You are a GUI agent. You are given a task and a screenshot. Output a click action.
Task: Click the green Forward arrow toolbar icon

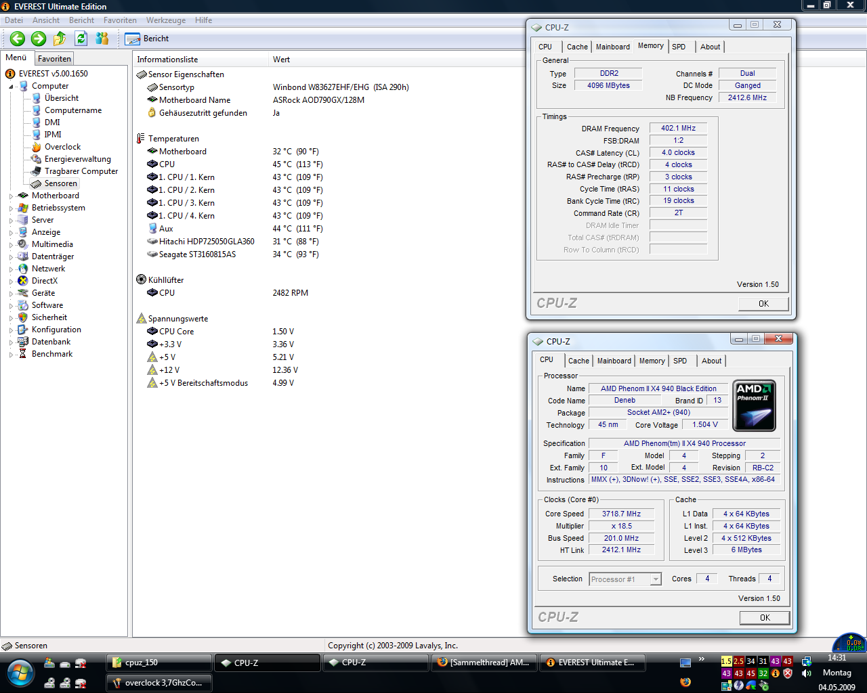point(39,39)
